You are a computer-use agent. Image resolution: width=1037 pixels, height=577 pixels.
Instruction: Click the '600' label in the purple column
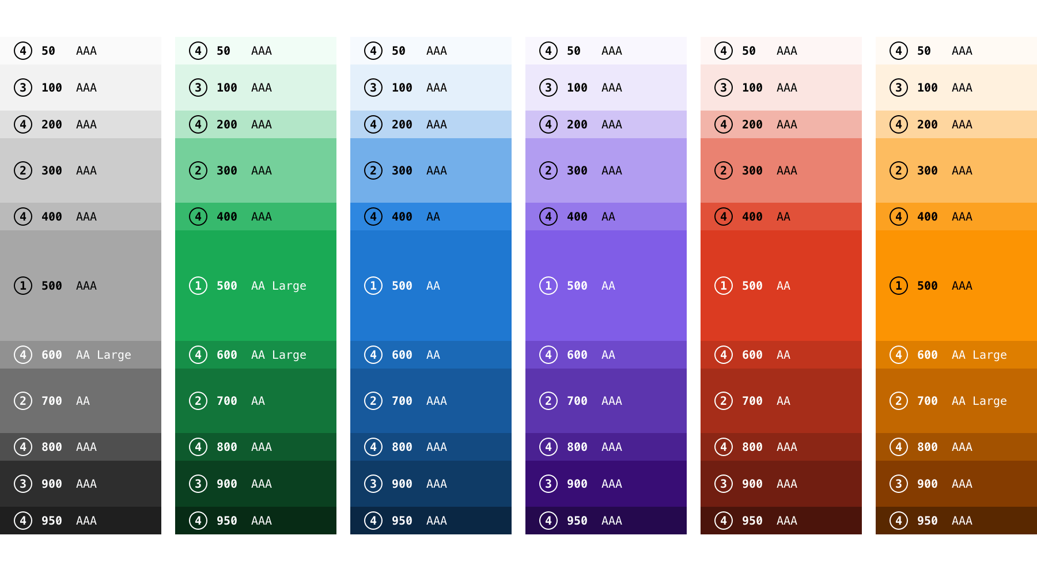click(x=577, y=355)
